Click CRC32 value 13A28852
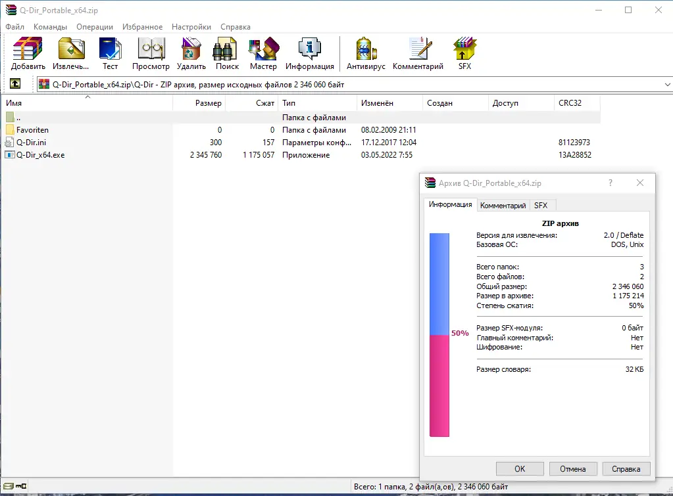This screenshot has width=673, height=496. click(x=575, y=155)
